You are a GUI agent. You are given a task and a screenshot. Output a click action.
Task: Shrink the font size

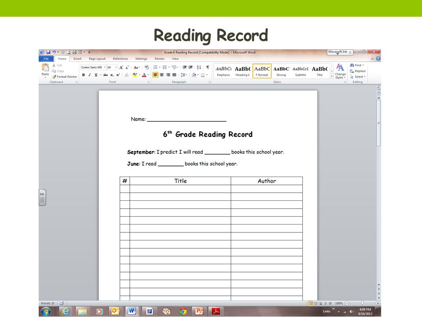127,67
